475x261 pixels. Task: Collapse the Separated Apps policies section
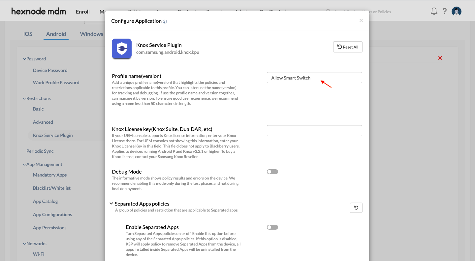point(111,204)
